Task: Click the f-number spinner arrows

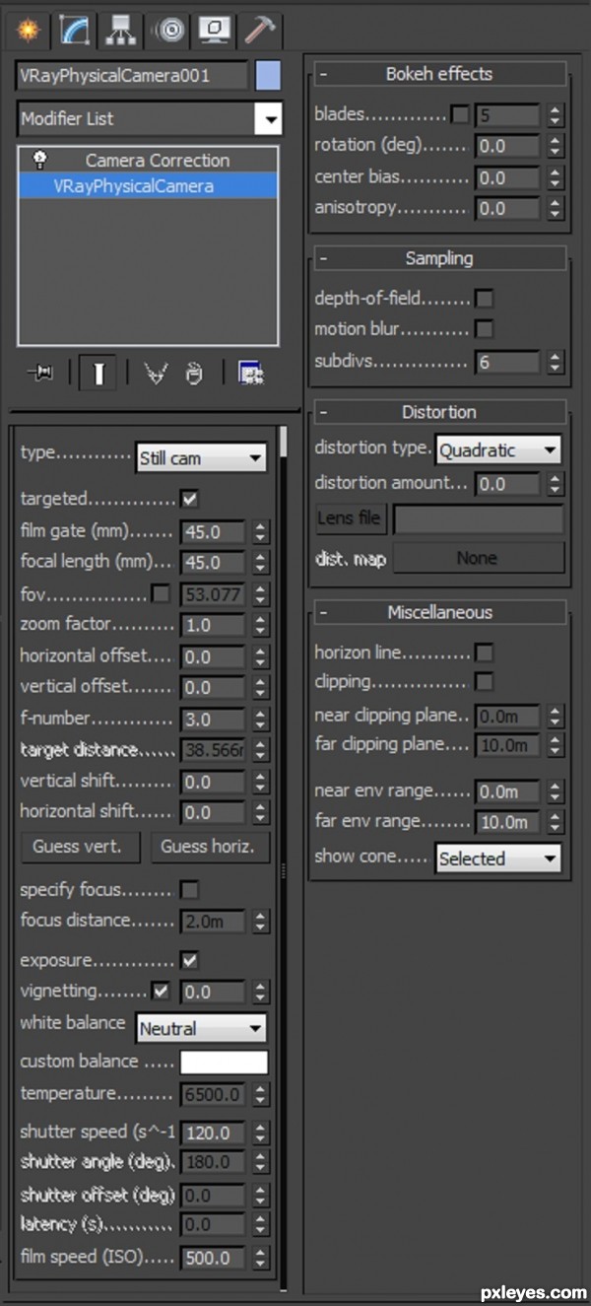Action: click(x=260, y=719)
